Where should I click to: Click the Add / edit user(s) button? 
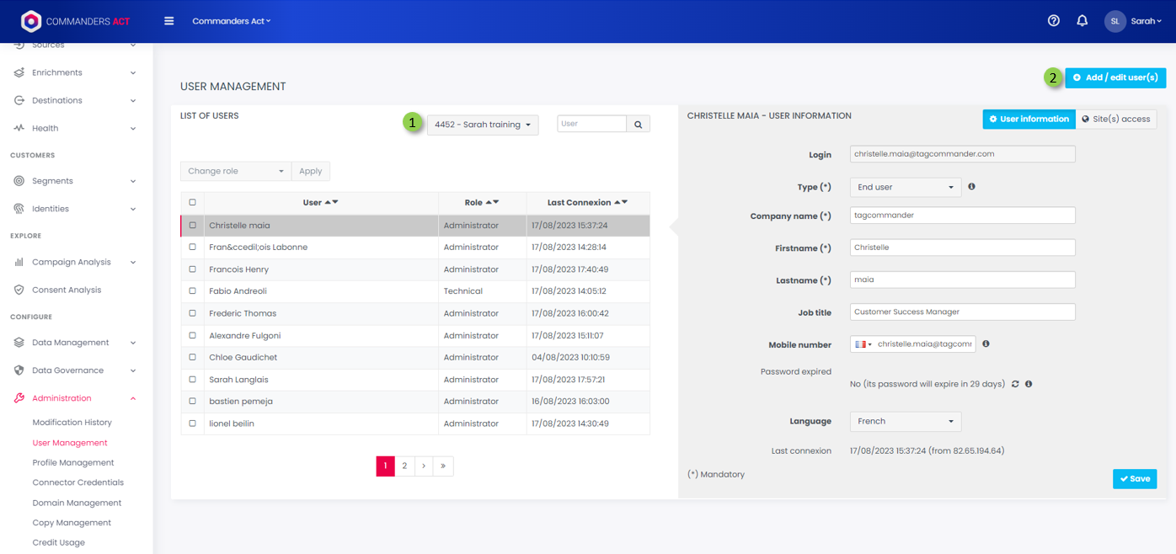click(x=1115, y=77)
